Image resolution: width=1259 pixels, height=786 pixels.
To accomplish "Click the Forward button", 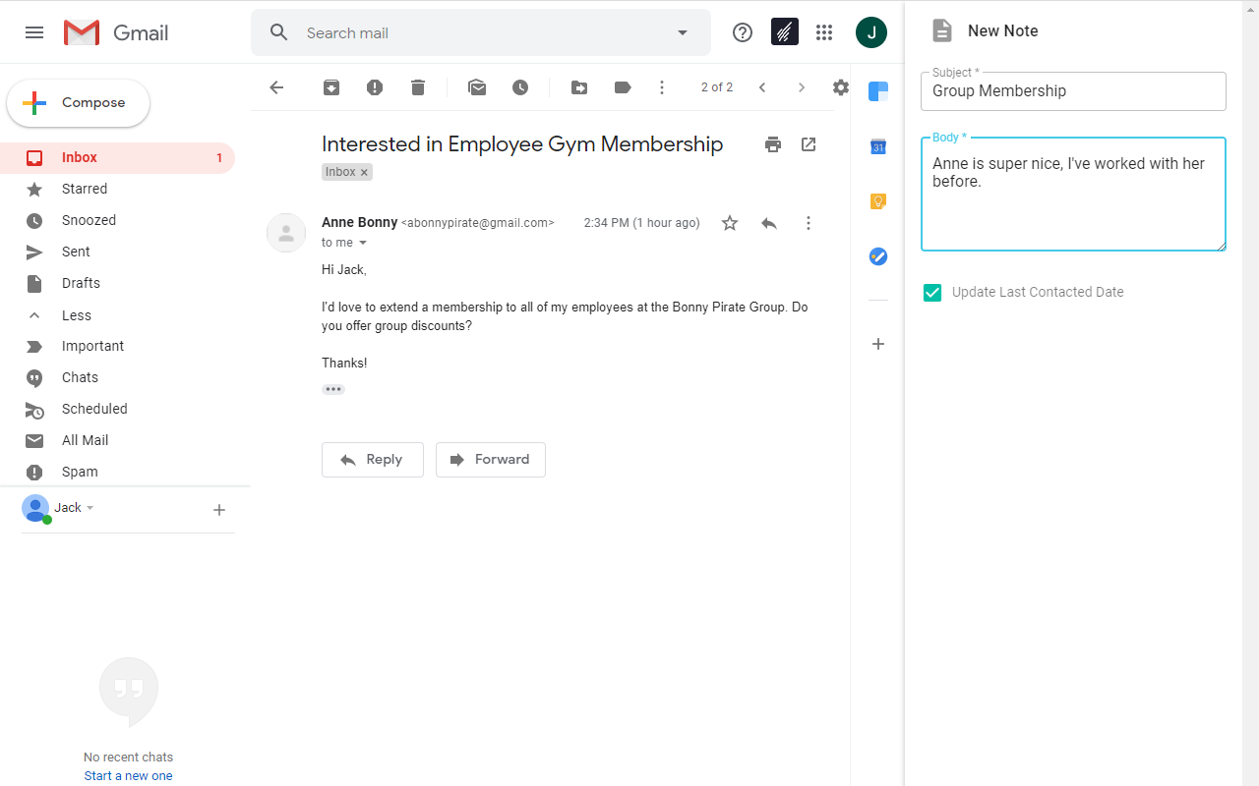I will click(x=491, y=460).
